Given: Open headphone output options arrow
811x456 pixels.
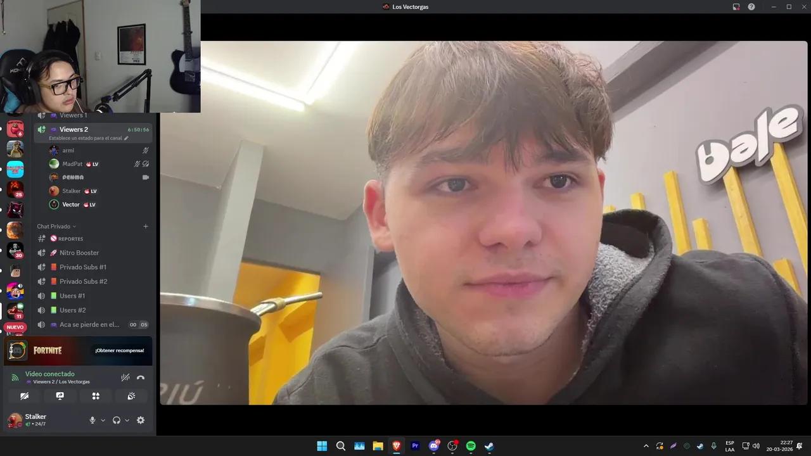Looking at the screenshot, I should (x=127, y=420).
